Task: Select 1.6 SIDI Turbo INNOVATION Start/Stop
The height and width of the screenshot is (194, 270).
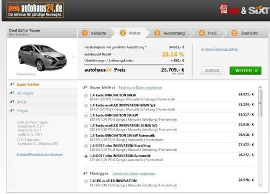Action: point(86,146)
